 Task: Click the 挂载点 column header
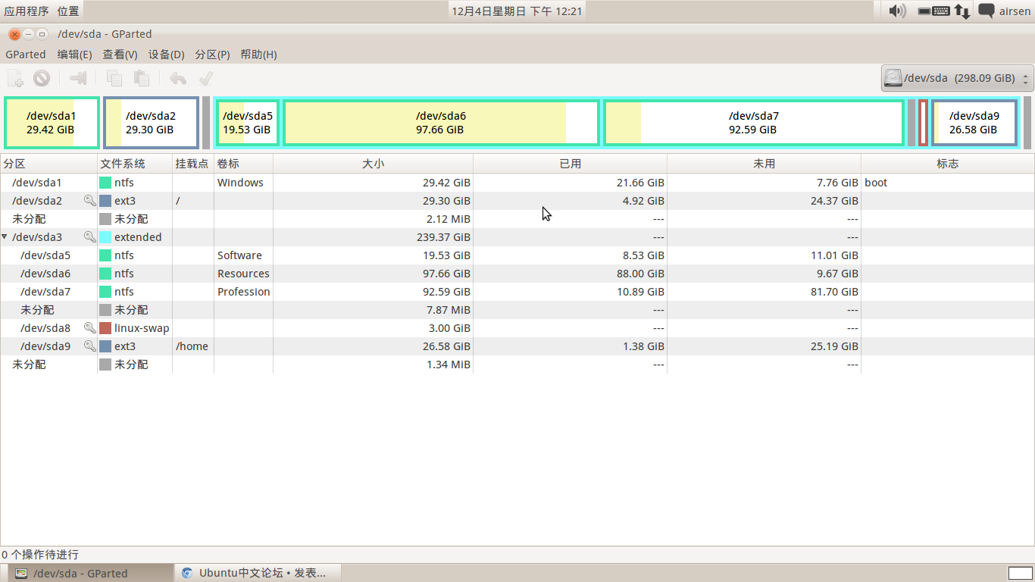tap(193, 164)
